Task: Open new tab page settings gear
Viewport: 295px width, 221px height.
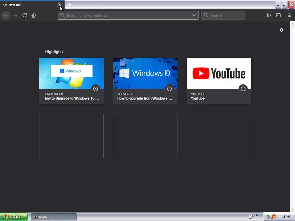Action: click(x=281, y=30)
